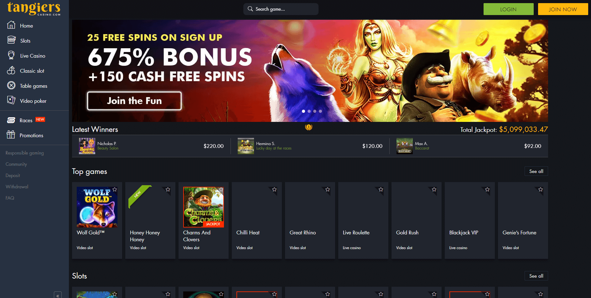The image size is (591, 298).
Task: Click the Races sidebar icon
Action: coord(11,120)
